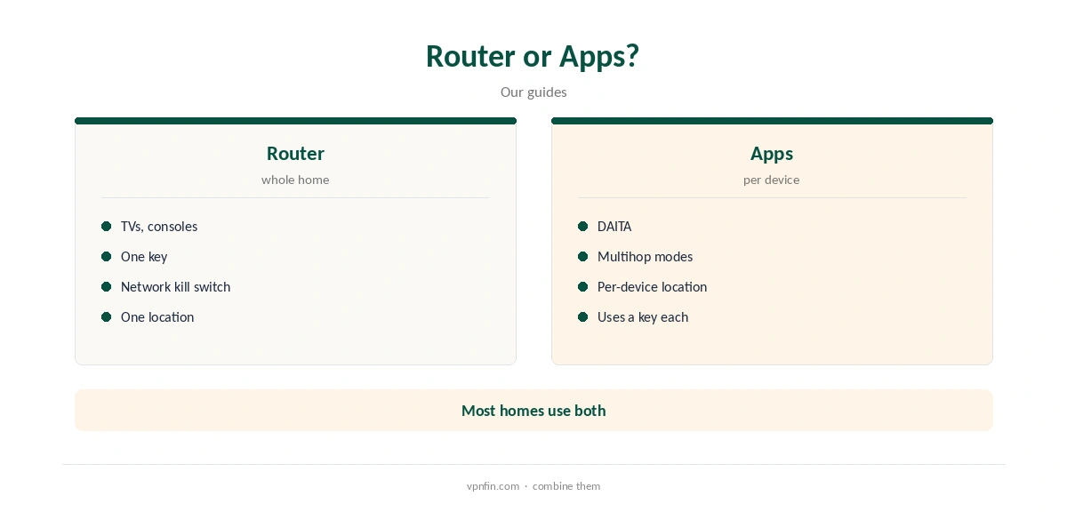Click the bullet dot beside 'One key'

(107, 257)
